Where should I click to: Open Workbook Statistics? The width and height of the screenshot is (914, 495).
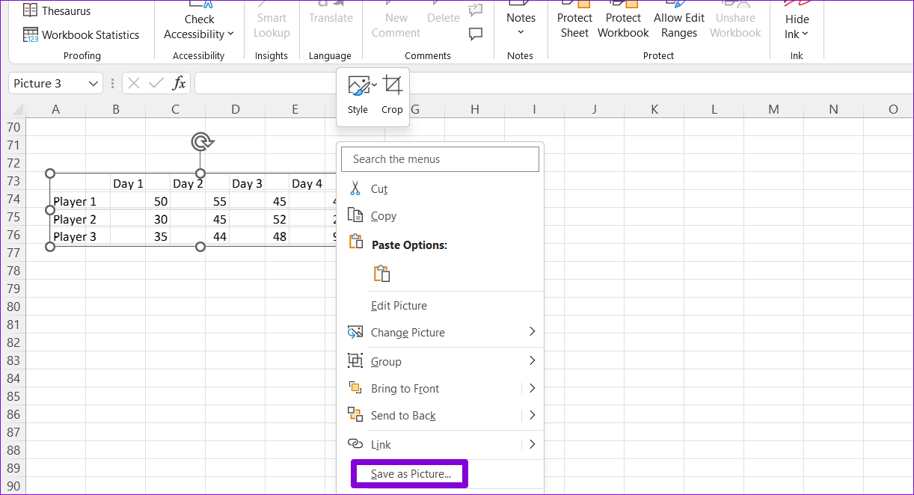[81, 34]
